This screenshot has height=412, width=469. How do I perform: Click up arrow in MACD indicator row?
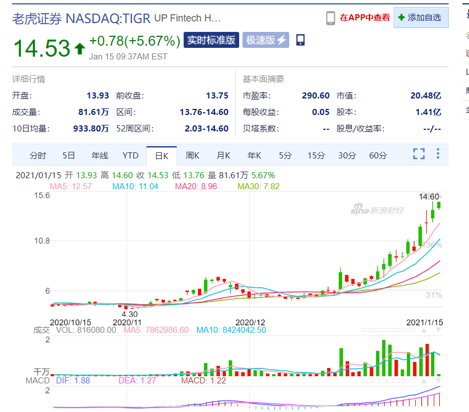[424, 381]
